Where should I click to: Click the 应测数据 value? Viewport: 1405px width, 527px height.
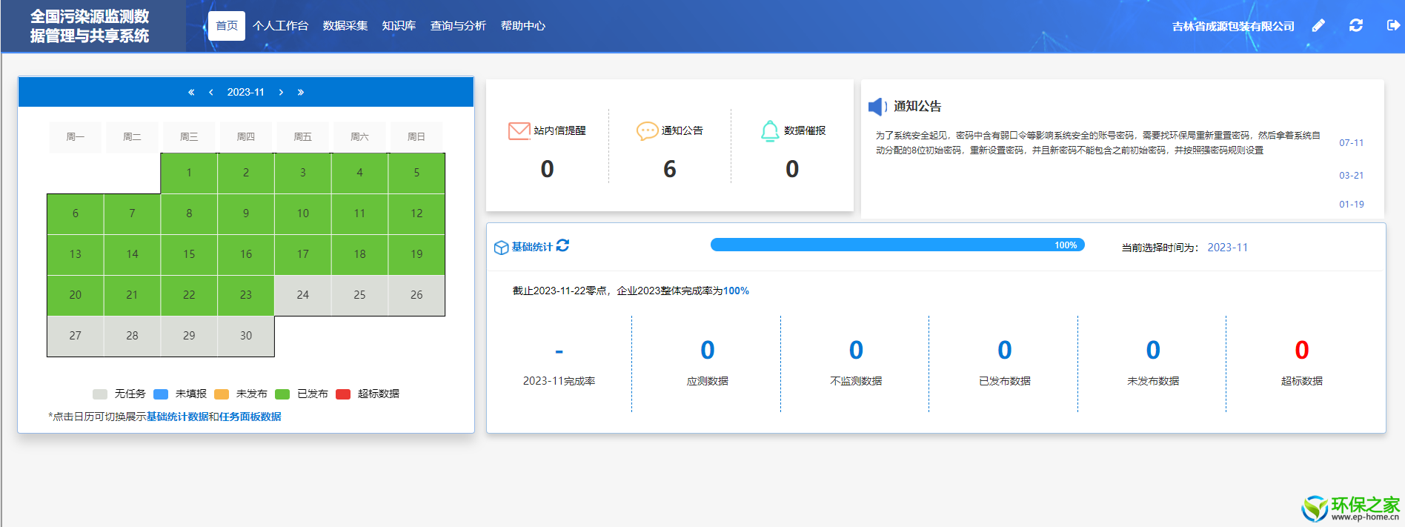[x=708, y=350]
